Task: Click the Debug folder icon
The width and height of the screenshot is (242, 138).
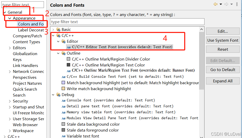Action: pyautogui.click(x=58, y=95)
